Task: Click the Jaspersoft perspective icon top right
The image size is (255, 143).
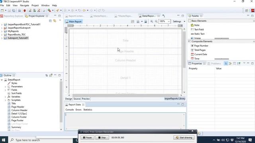Action: click(253, 11)
